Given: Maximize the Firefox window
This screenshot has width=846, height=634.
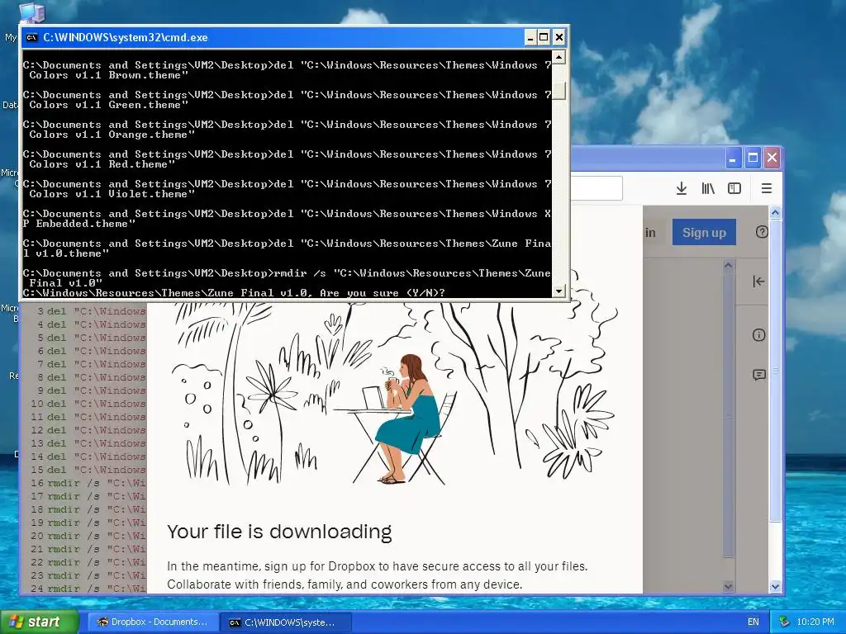Looking at the screenshot, I should (753, 158).
